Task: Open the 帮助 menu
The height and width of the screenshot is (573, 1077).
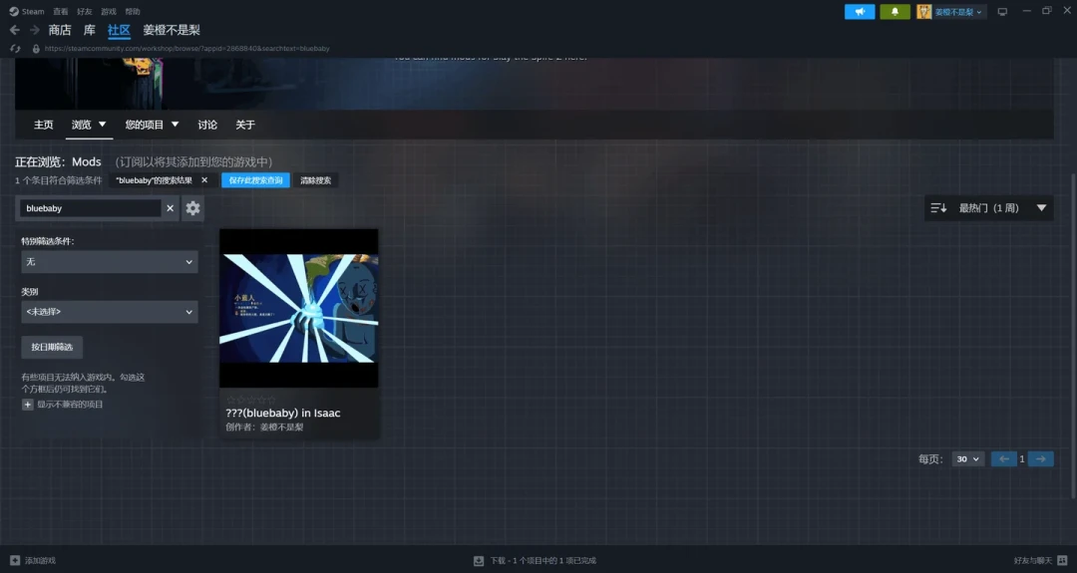Action: coord(133,12)
